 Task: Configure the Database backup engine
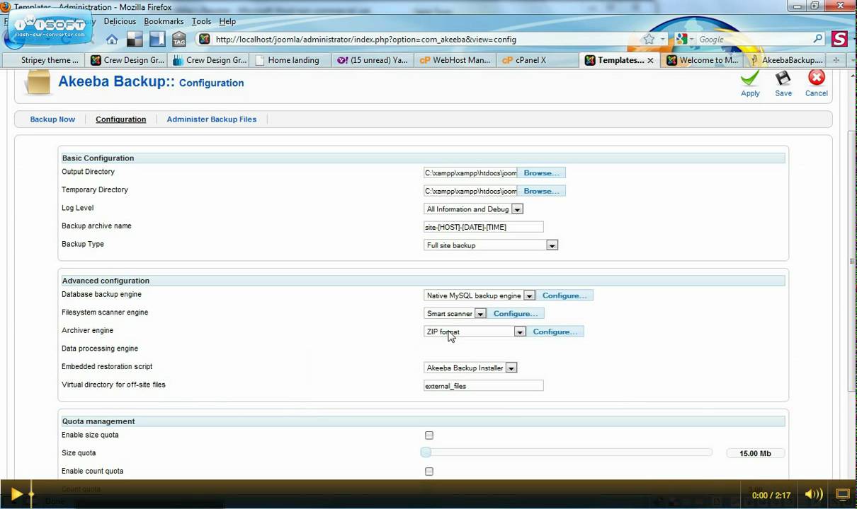pos(564,296)
